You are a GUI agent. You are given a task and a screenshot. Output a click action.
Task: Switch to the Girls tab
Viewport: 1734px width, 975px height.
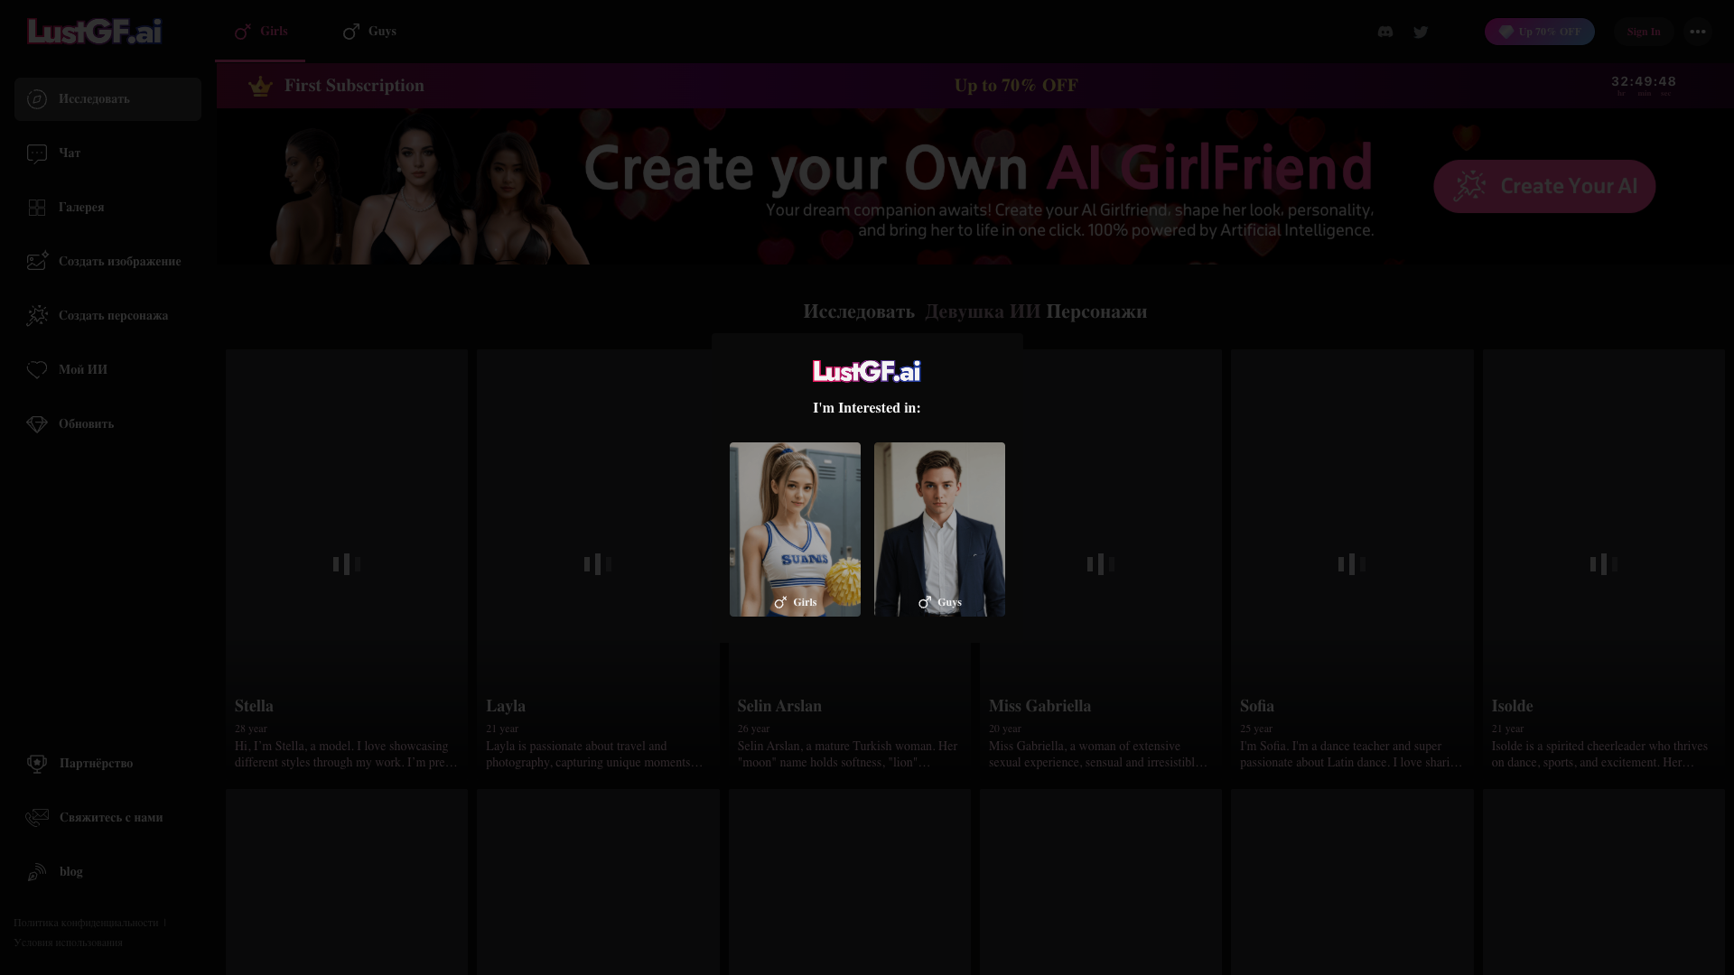260,32
